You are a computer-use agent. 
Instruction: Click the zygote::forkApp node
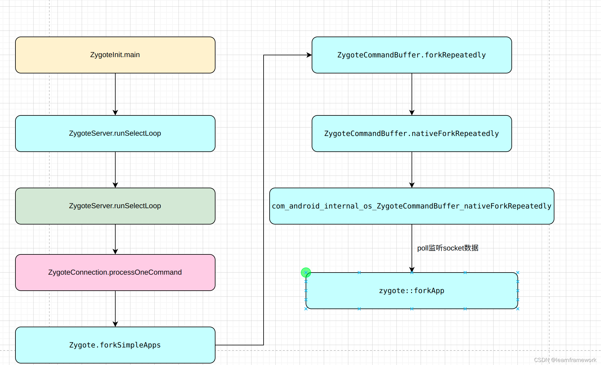tap(412, 291)
